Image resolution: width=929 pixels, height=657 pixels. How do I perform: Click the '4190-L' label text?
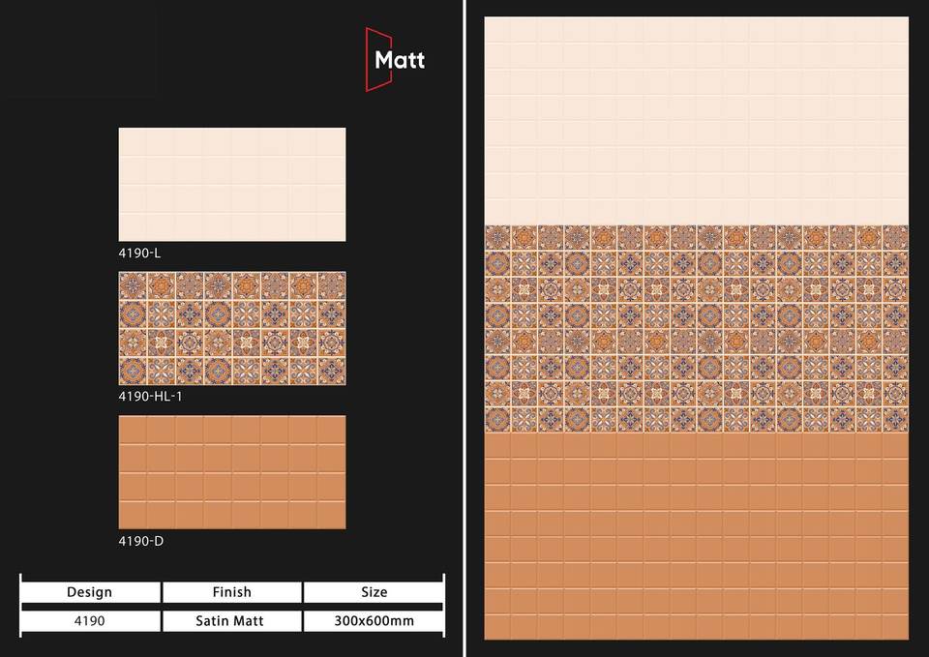click(139, 253)
